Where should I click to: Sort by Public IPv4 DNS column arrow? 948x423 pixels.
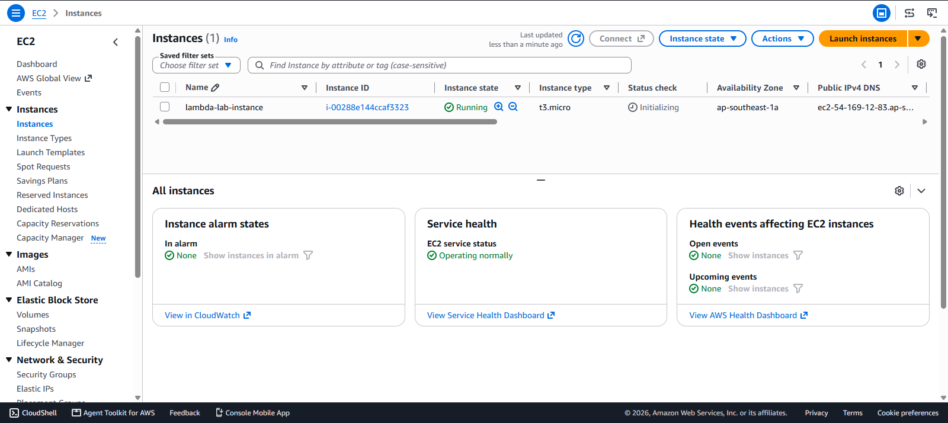(x=915, y=88)
